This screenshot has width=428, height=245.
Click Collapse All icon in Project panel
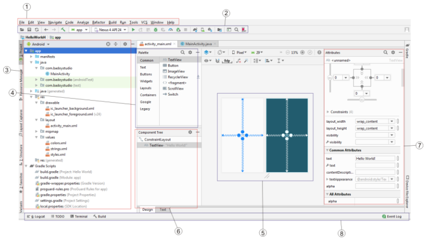point(116,44)
